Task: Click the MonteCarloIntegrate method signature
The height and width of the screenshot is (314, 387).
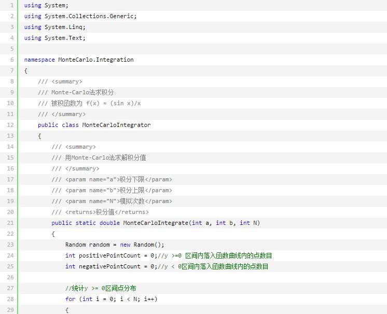Action: [156, 223]
